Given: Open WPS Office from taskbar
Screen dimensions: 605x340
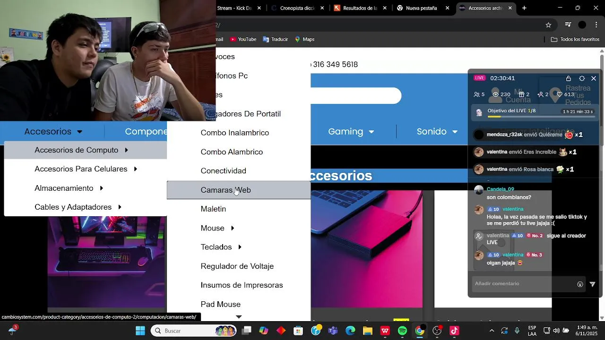Looking at the screenshot, I should tap(385, 331).
